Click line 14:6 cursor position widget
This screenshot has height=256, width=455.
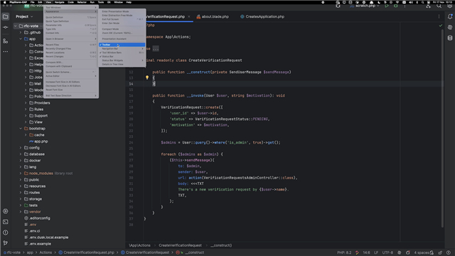click(367, 252)
